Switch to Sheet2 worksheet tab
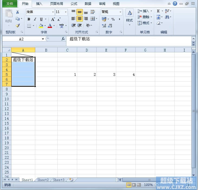The image size is (198, 190). pos(43,180)
